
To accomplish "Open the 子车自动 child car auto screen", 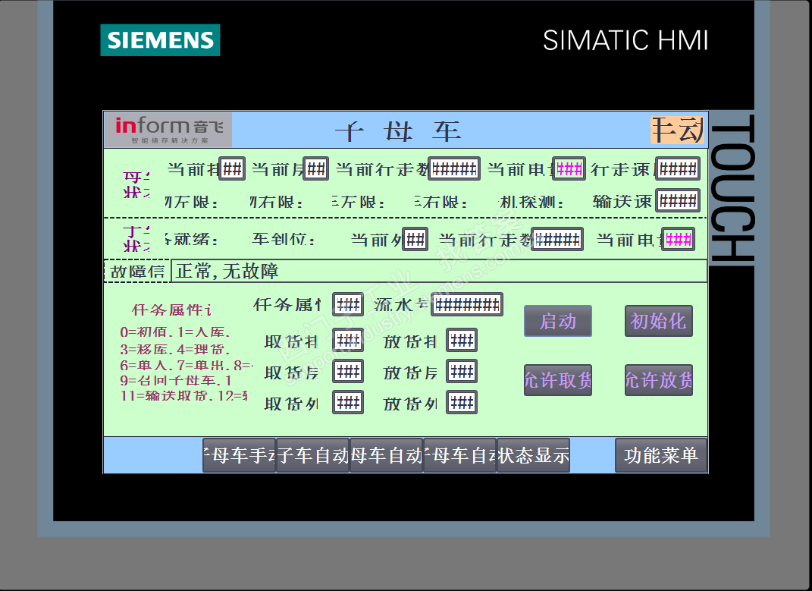I will 313,455.
